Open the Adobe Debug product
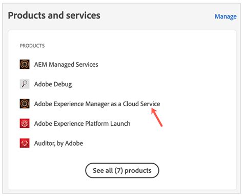Screen dimensions: 243x196 click(53, 84)
